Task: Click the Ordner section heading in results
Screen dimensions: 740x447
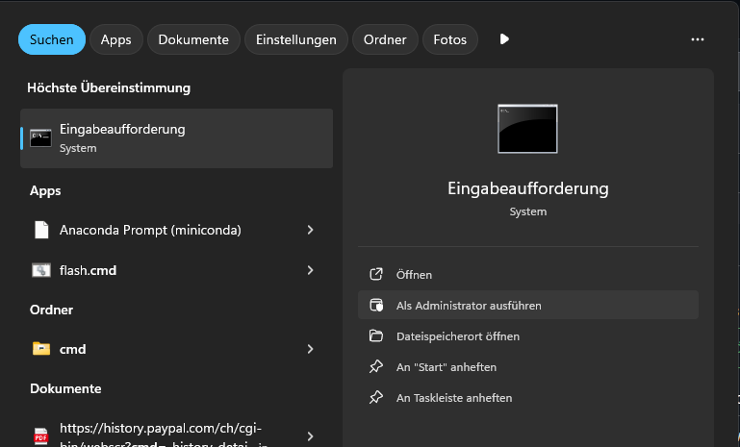Action: point(51,310)
